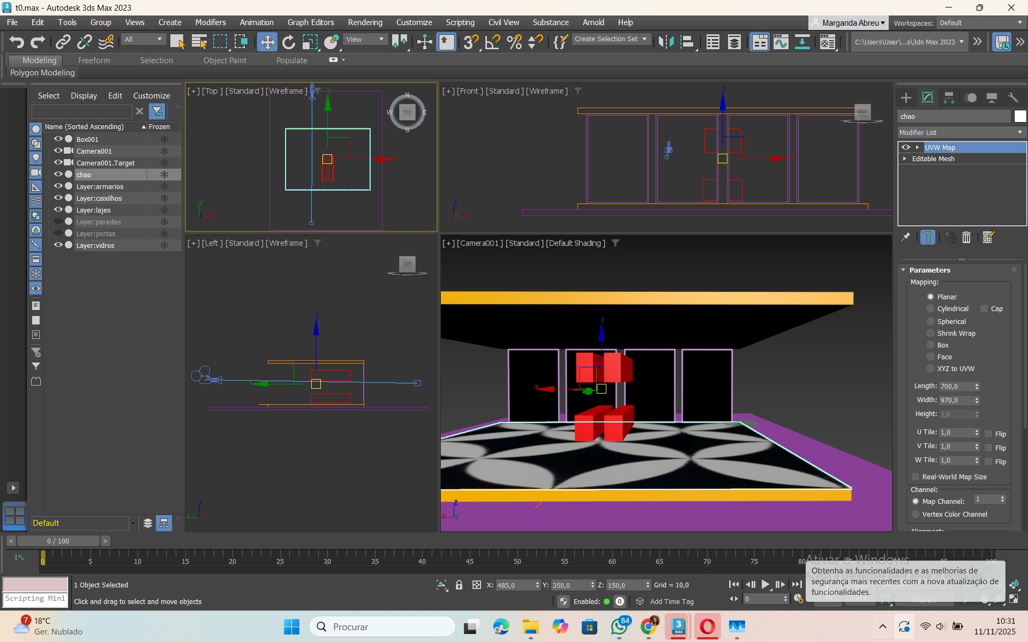Click the white object color swatch

coord(1020,116)
